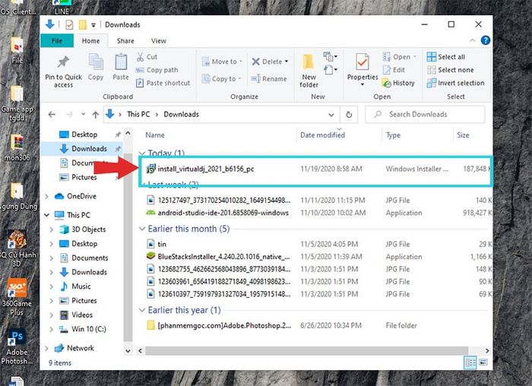Click This PC in the address bar

click(x=138, y=114)
